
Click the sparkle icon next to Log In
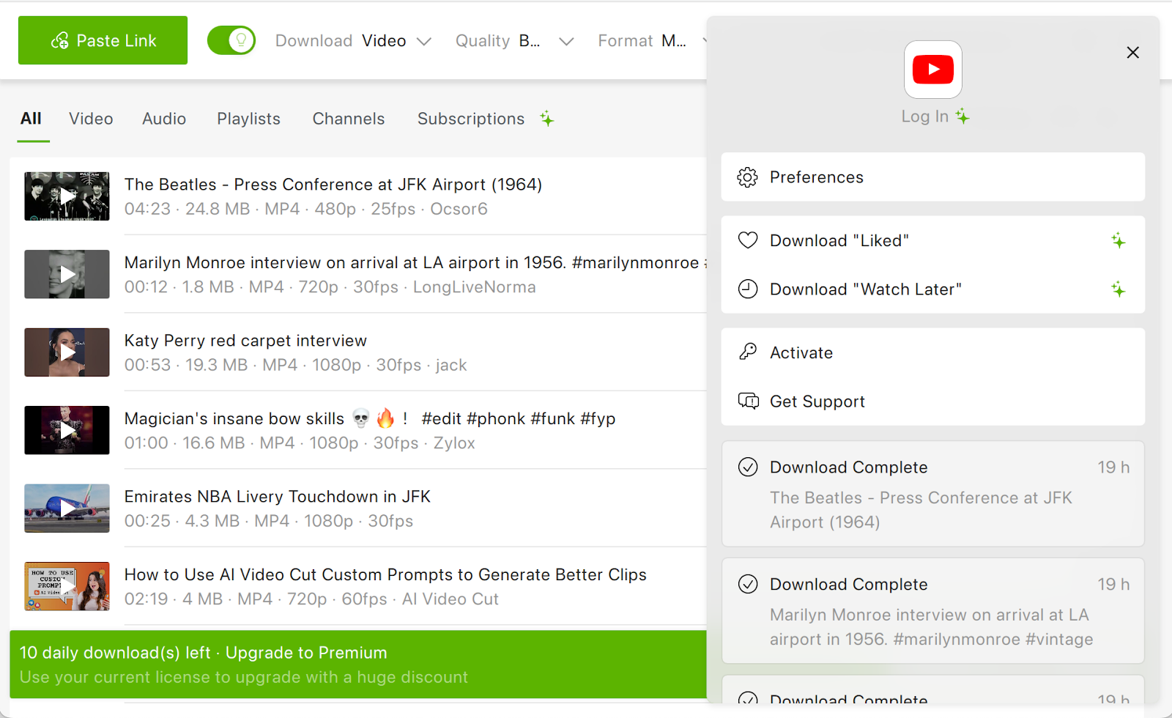(963, 116)
